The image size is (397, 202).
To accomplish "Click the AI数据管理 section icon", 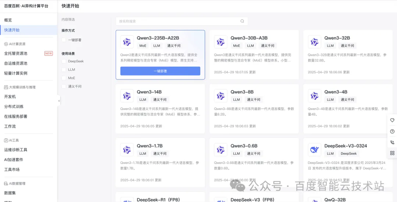I will (x=6, y=183).
